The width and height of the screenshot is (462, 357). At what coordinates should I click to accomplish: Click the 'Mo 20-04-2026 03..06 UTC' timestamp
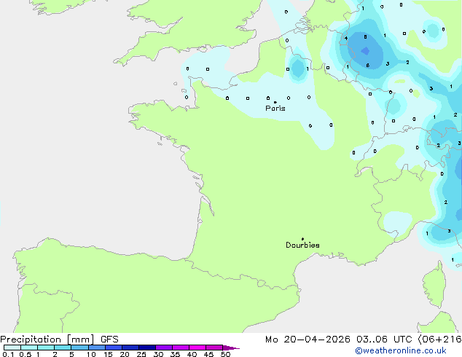339,340
